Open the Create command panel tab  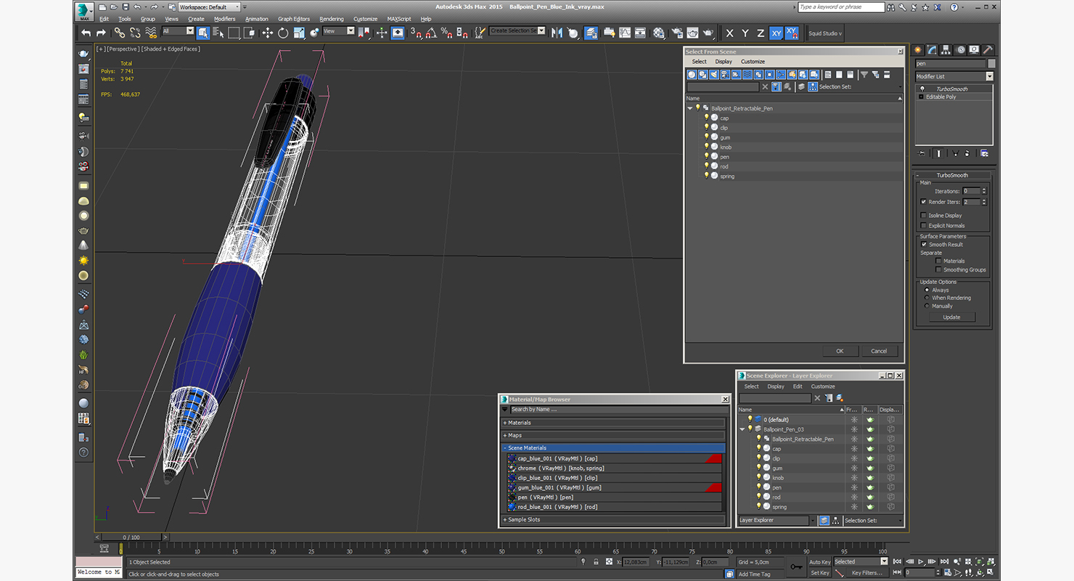click(918, 50)
